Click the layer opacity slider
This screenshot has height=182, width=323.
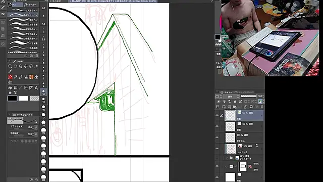click(x=249, y=96)
